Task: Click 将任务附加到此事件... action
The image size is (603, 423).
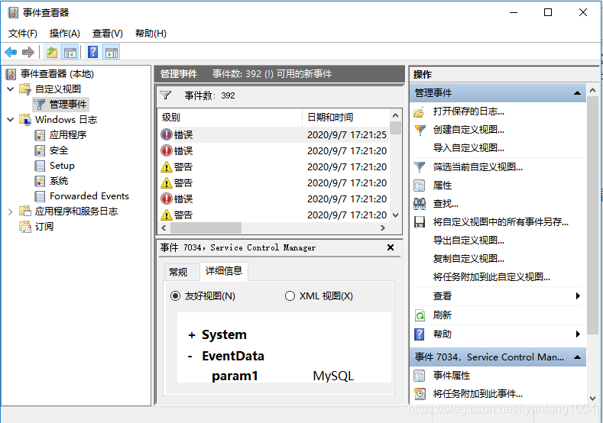Action: [x=478, y=394]
